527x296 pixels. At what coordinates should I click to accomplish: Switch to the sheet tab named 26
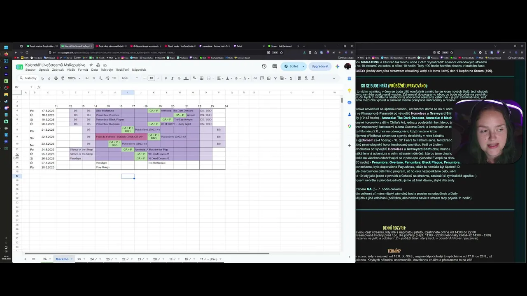pos(45,259)
